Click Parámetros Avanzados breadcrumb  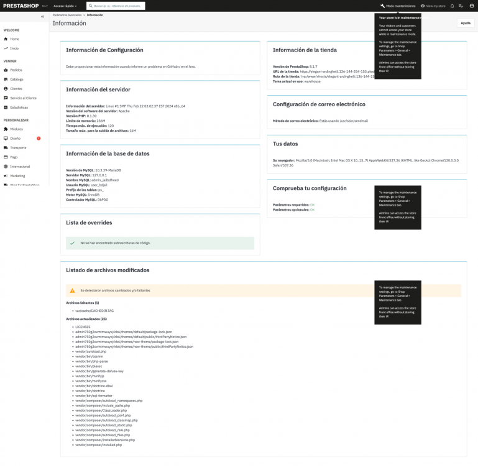click(67, 15)
